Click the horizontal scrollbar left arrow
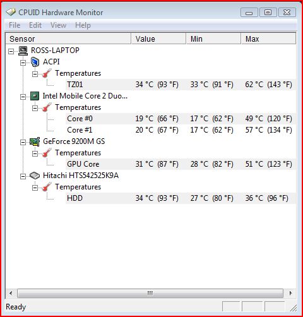 11,293
